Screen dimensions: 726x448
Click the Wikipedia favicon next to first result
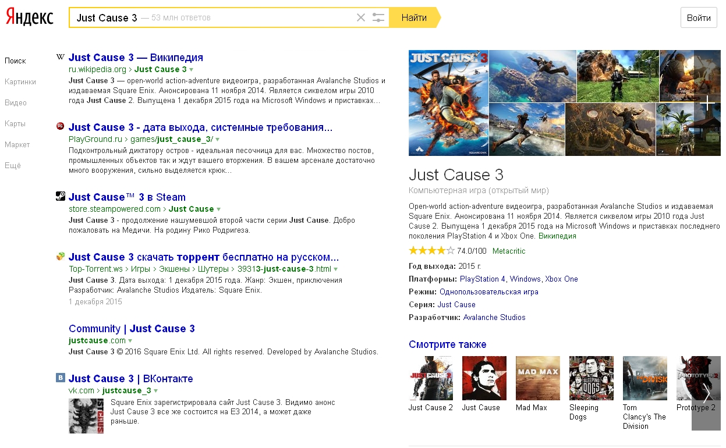(60, 57)
